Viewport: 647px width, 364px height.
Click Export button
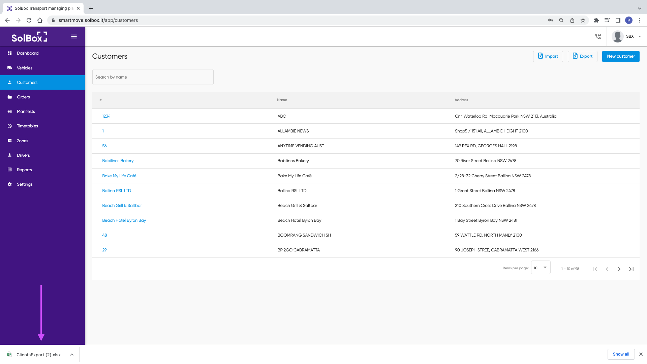(582, 56)
